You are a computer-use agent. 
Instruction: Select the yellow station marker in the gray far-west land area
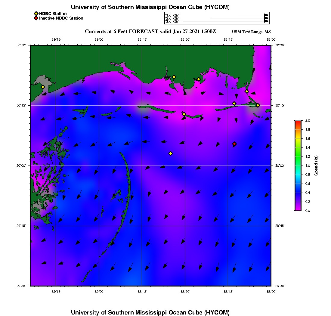[43, 87]
